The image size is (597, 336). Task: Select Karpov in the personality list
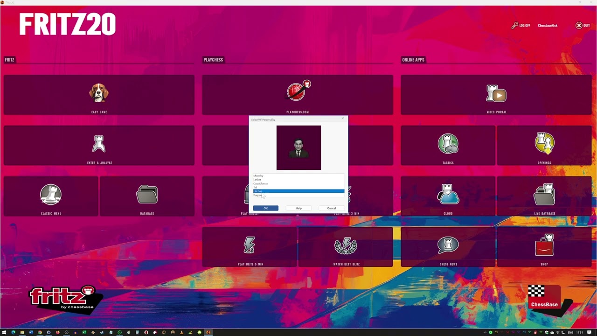[x=298, y=195]
